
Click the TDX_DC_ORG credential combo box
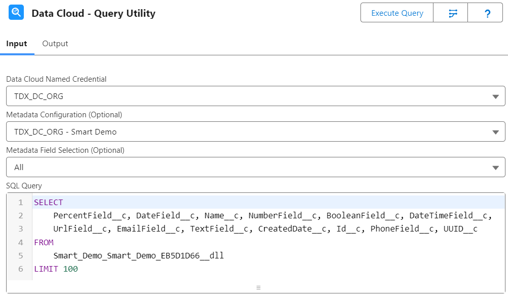(256, 96)
